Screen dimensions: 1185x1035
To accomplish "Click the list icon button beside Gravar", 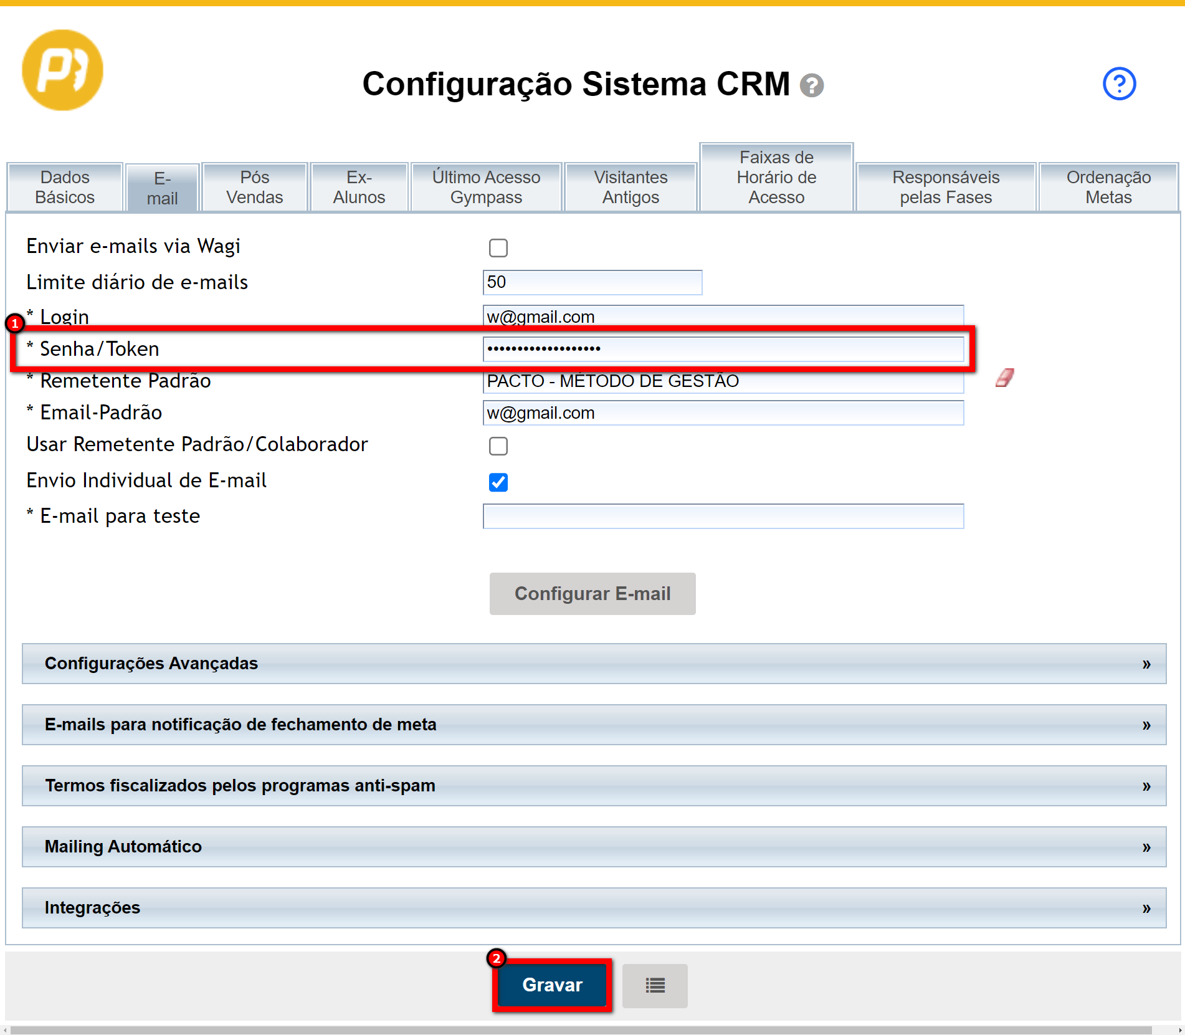I will coord(655,985).
